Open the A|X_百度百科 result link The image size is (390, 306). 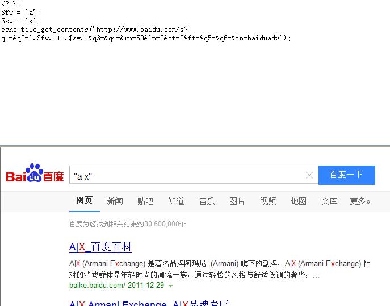coord(100,247)
